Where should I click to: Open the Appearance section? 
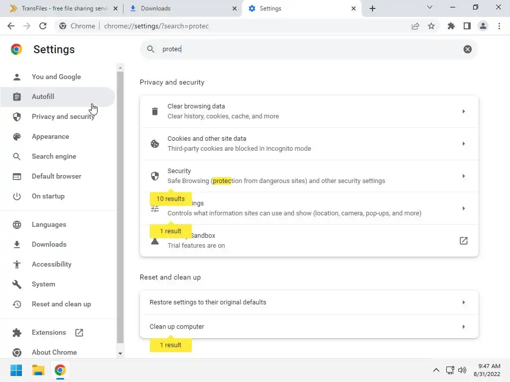[57, 136]
